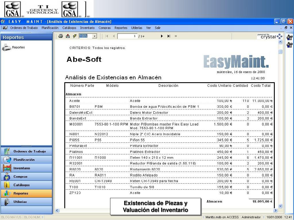The width and height of the screenshot is (294, 220).
Task: Click the Planificación clock icon
Action: pos(7,160)
